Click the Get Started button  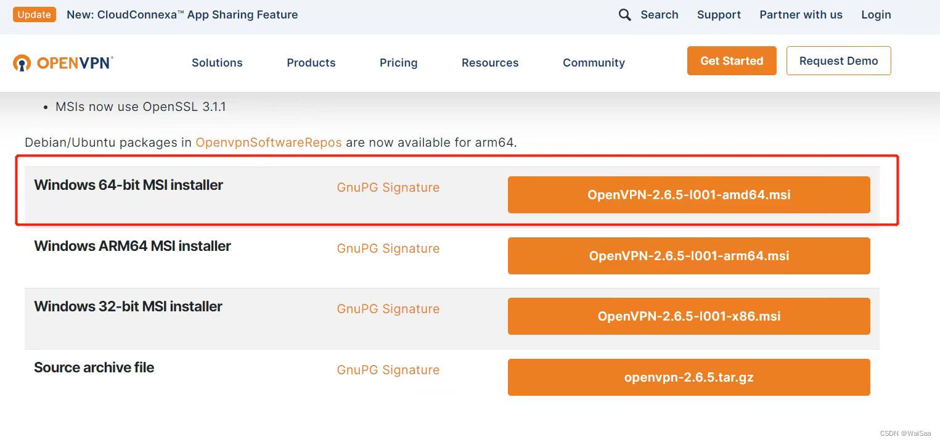tap(732, 61)
